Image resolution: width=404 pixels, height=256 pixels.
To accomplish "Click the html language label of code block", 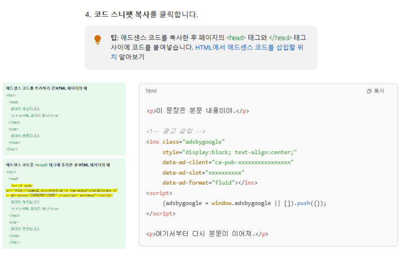I will coord(151,91).
